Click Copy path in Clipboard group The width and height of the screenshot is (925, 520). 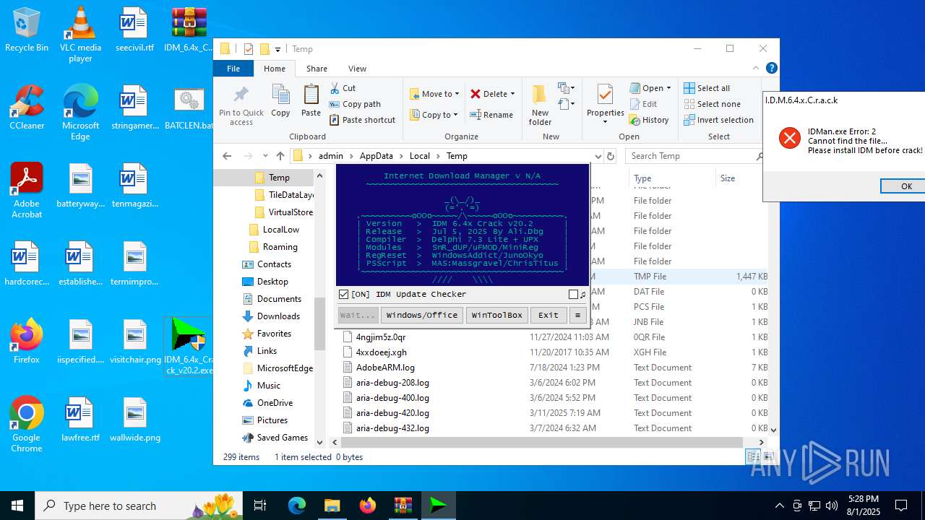pos(355,104)
